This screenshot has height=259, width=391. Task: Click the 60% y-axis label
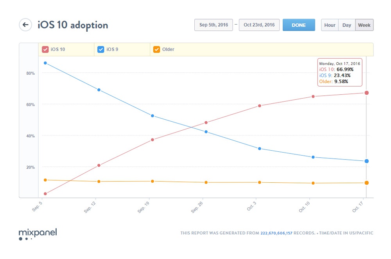pyautogui.click(x=30, y=104)
